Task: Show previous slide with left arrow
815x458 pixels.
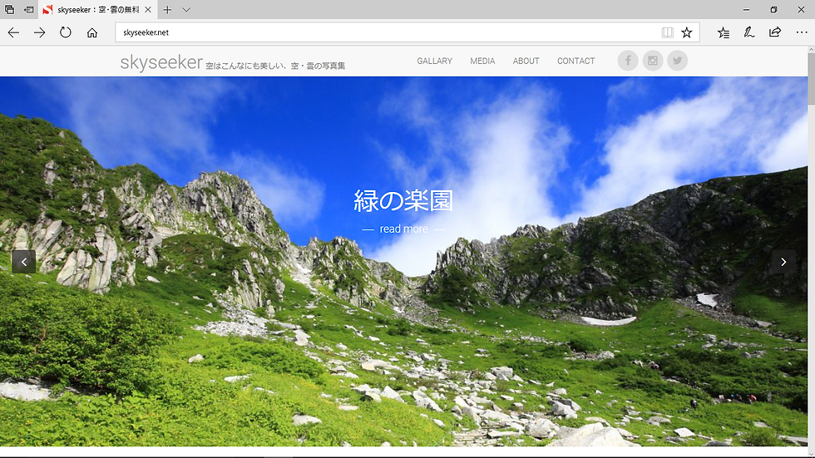Action: [24, 262]
